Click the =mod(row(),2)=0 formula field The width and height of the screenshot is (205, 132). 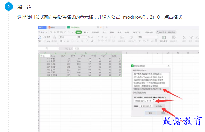(149, 101)
